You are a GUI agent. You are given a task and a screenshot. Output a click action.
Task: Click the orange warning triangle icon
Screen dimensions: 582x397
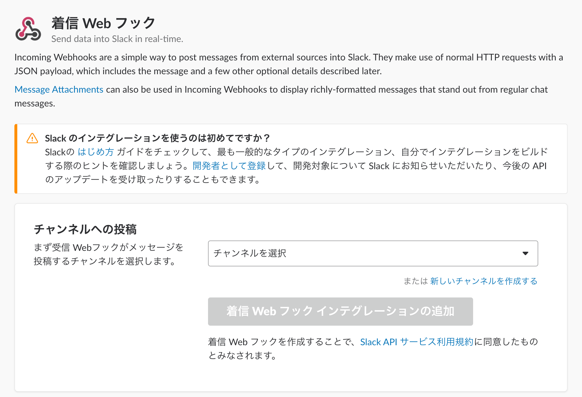pyautogui.click(x=32, y=138)
